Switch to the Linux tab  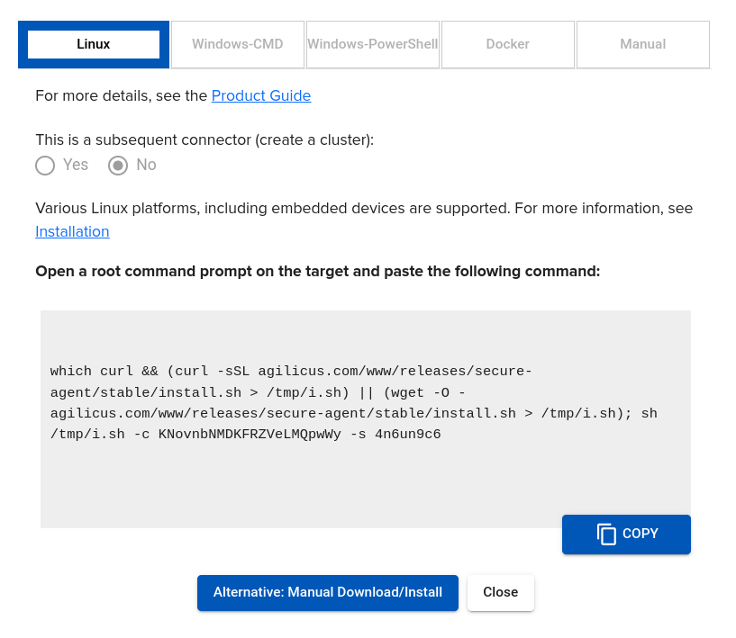click(94, 44)
